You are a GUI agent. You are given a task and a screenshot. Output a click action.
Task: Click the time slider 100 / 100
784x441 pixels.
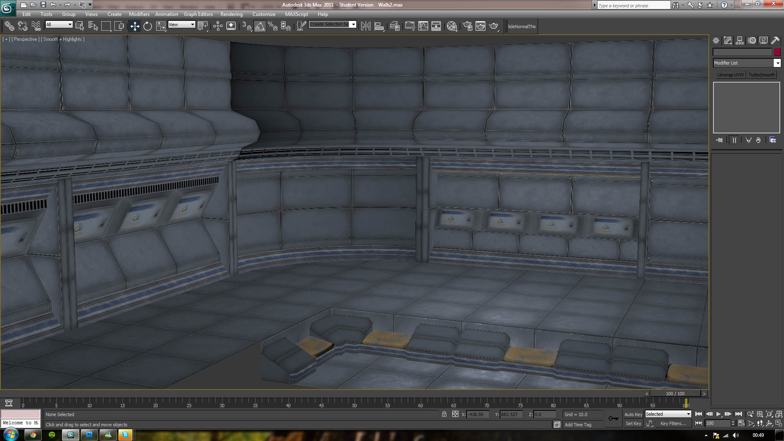(675, 394)
